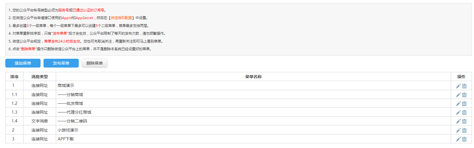Edit the 代理分红商城 submenu entry

[x=458, y=112]
